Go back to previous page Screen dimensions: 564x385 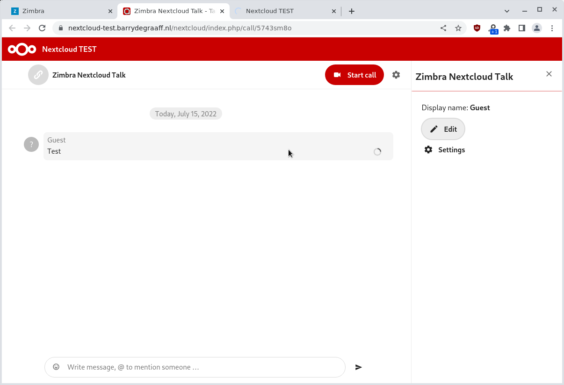pos(13,28)
